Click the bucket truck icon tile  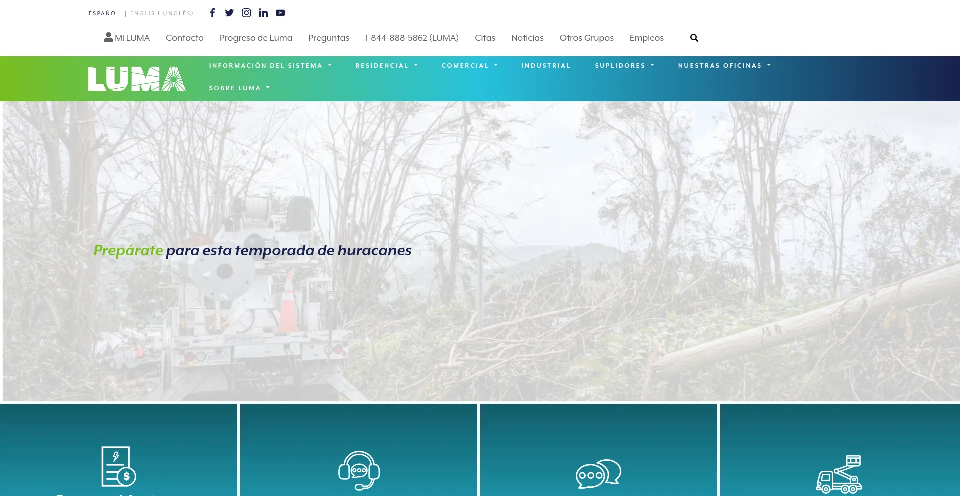(839, 474)
